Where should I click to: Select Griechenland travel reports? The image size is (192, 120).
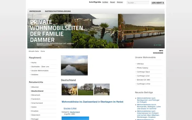pos(37,103)
